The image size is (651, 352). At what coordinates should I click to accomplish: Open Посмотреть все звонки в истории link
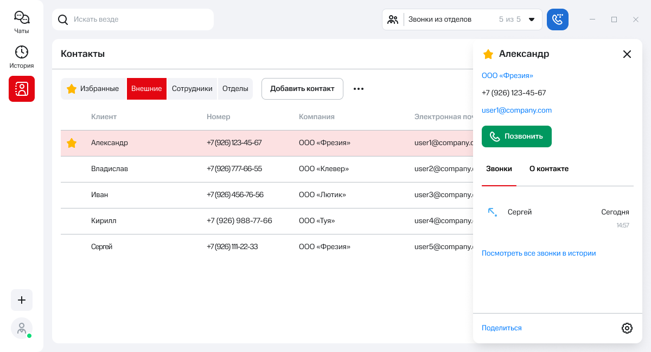tap(538, 253)
